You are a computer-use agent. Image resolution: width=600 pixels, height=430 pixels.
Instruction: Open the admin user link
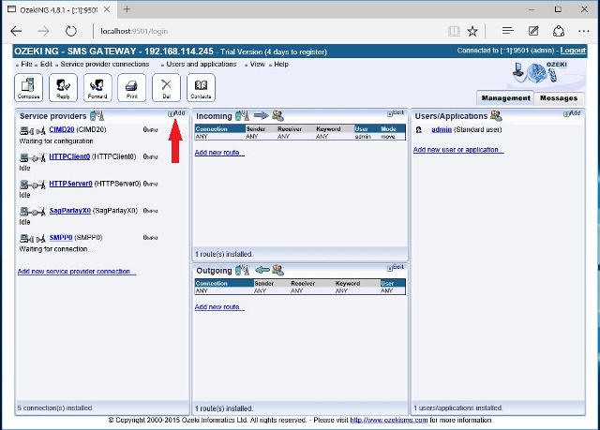442,129
